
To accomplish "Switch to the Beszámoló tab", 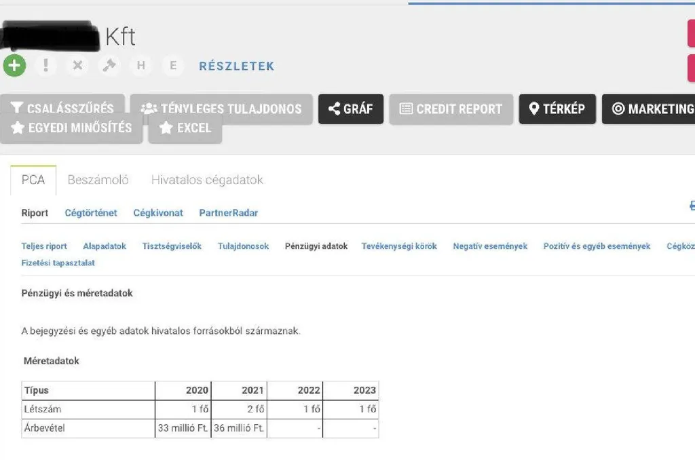I will 98,180.
